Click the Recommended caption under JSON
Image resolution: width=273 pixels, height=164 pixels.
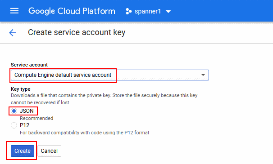coord(36,118)
